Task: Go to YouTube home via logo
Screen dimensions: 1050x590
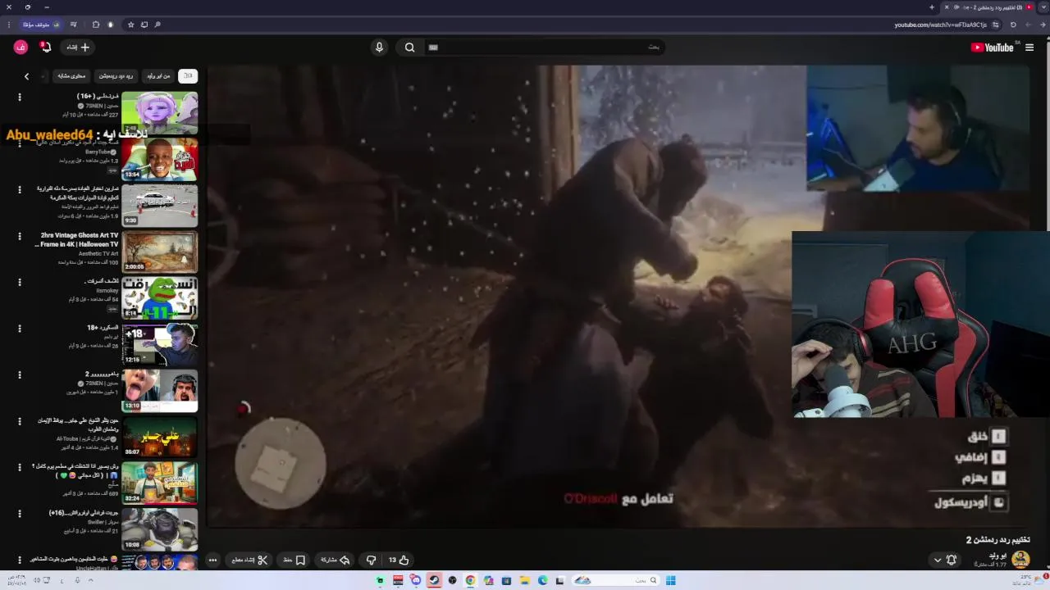Action: (992, 48)
